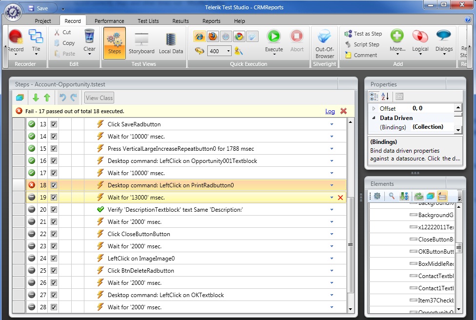476x320 pixels.
Task: Click the Logical steps icon
Action: point(420,36)
